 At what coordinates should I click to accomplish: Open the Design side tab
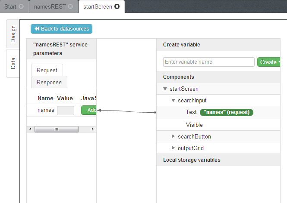[x=13, y=34]
